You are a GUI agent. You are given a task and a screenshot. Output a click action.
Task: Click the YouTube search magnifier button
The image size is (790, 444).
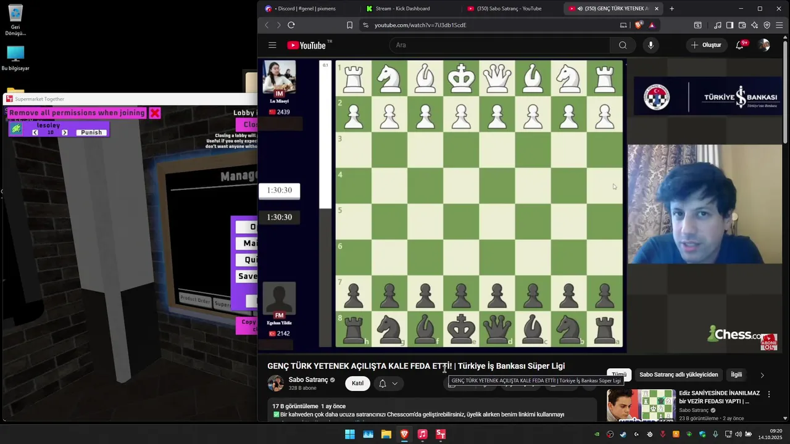pyautogui.click(x=623, y=45)
